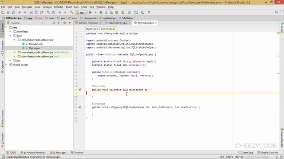Select MyHelper in the project tree

point(34,48)
